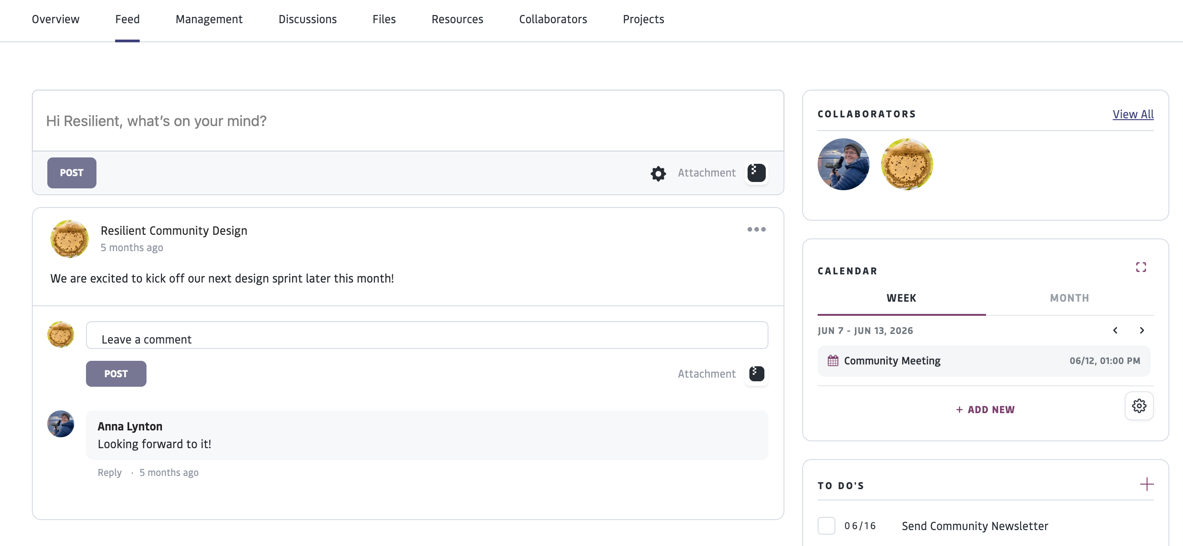Image resolution: width=1183 pixels, height=546 pixels.
Task: Click Resilient Community Design post avatar
Action: 69,239
